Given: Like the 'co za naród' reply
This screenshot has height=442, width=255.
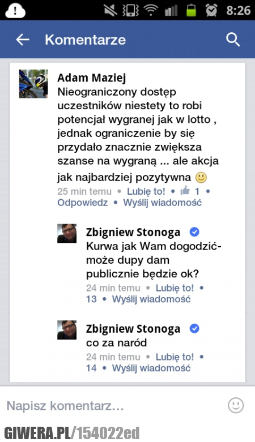Looking at the screenshot, I should tap(175, 357).
